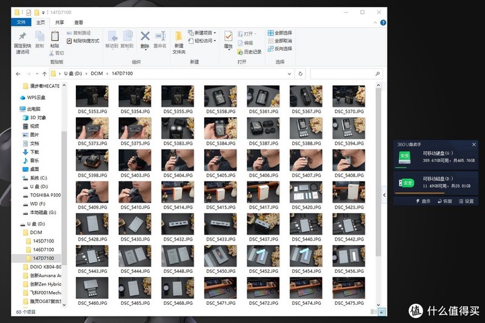Open quick access toolbar customize dropdown
Screen dimensions: 485x323
pyautogui.click(x=43, y=13)
